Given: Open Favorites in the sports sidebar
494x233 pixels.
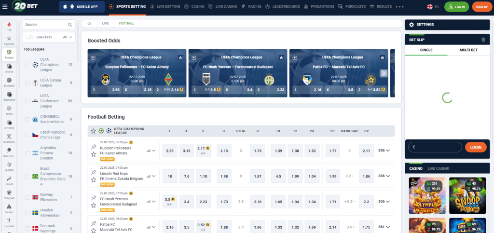Looking at the screenshot, I should point(9,41).
